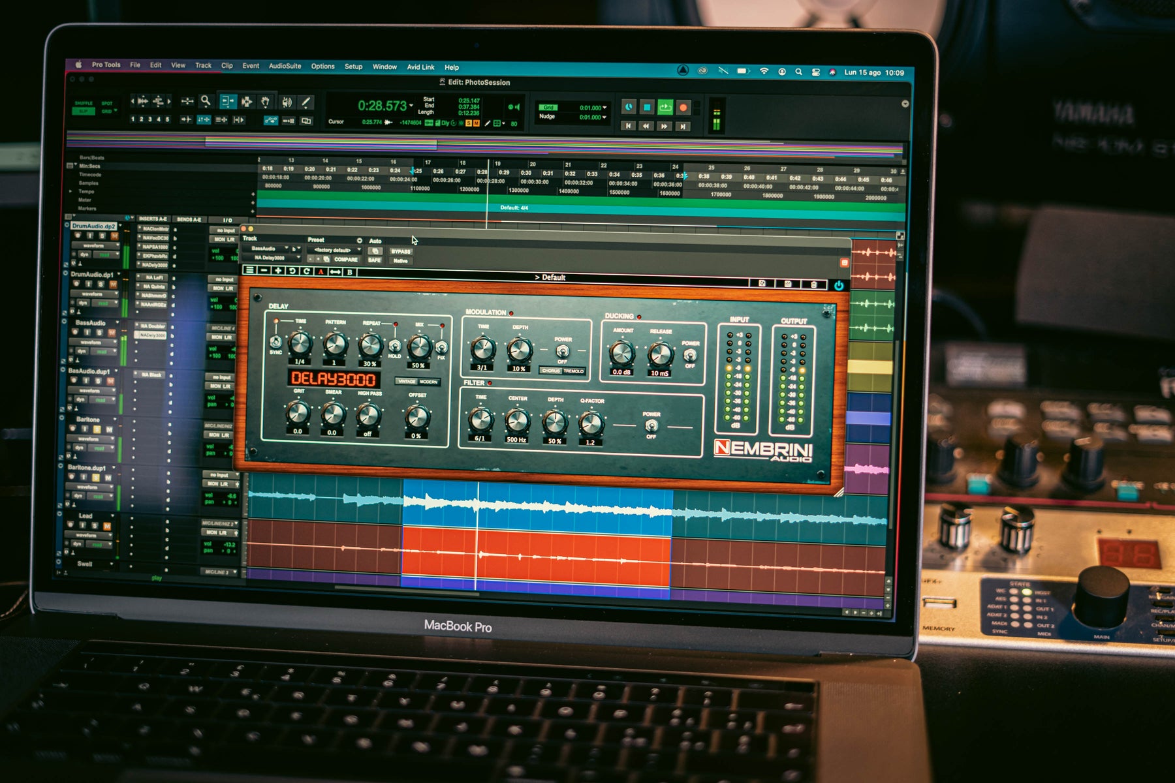
Task: Click the Fast Forward transport button
Action: (x=664, y=126)
